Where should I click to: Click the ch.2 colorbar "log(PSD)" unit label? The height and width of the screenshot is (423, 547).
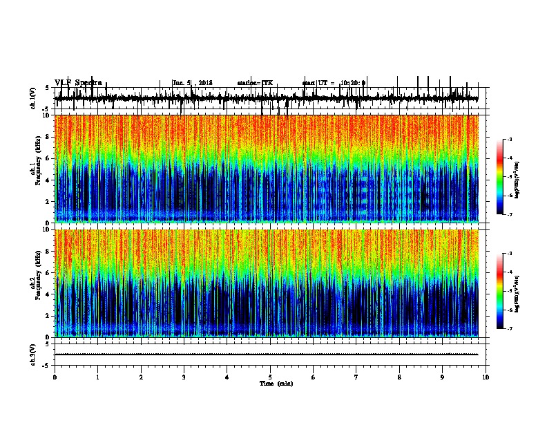click(x=517, y=294)
